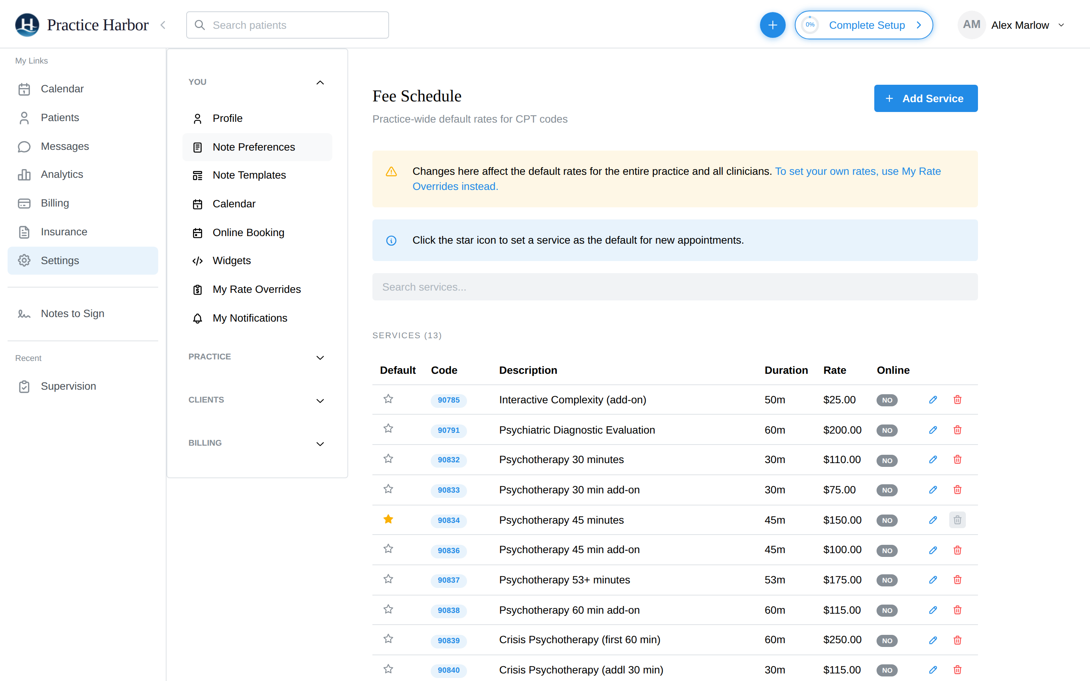The width and height of the screenshot is (1090, 681).
Task: Click the $200.00 rate for 90791
Action: (842, 430)
